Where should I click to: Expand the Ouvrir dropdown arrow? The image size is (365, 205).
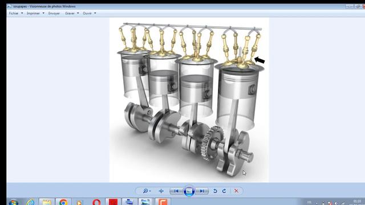95,13
